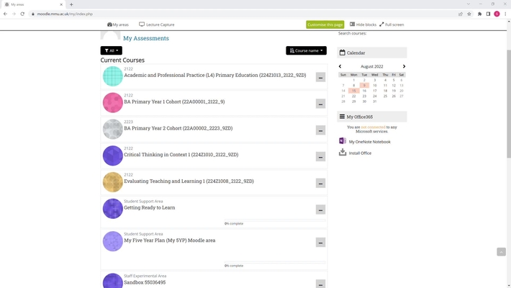Reload the page in the browser
This screenshot has width=511, height=288.
[x=22, y=14]
